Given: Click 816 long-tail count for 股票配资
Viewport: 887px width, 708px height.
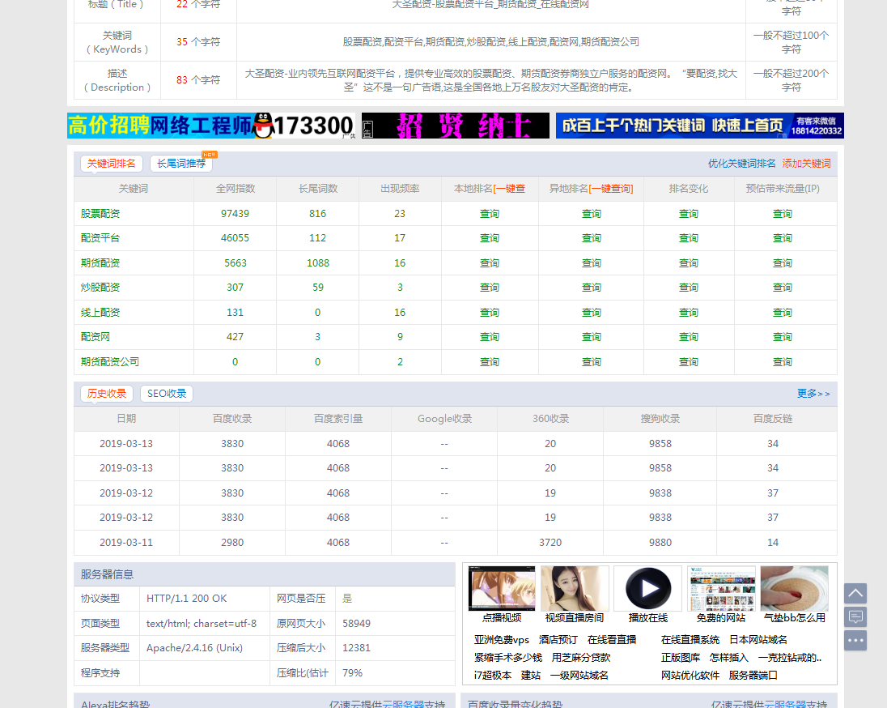Looking at the screenshot, I should tap(317, 214).
